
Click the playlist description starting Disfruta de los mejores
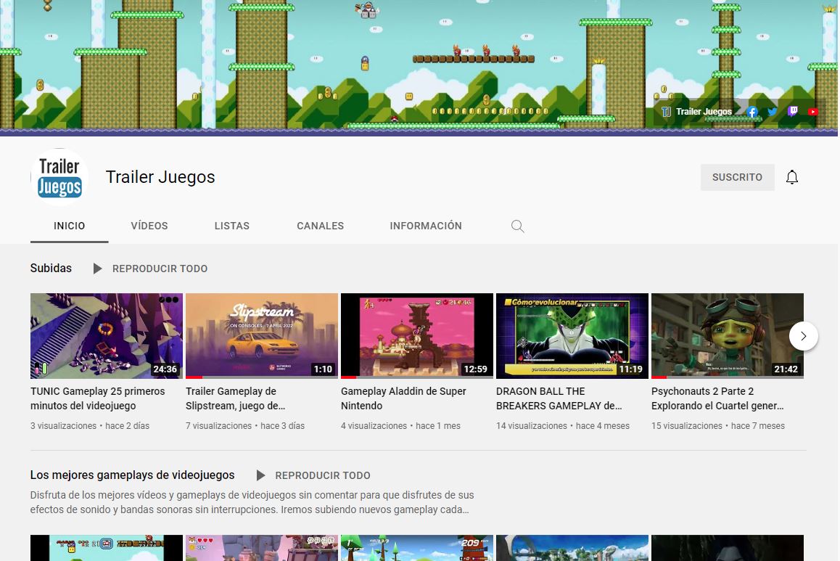[252, 502]
